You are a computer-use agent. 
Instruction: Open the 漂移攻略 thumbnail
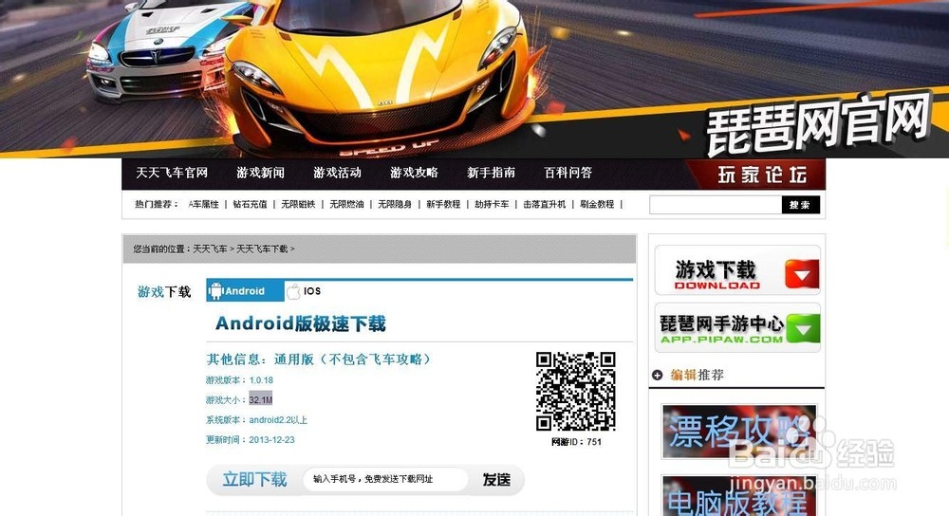click(738, 432)
